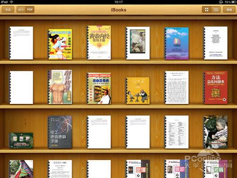Viewport: 237px width, 178px height.
Task: Open the colorful striped fabric photo PDF
Action: pos(21,169)
